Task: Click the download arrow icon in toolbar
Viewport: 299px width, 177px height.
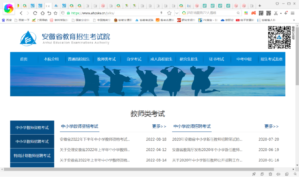Action: tap(286, 13)
